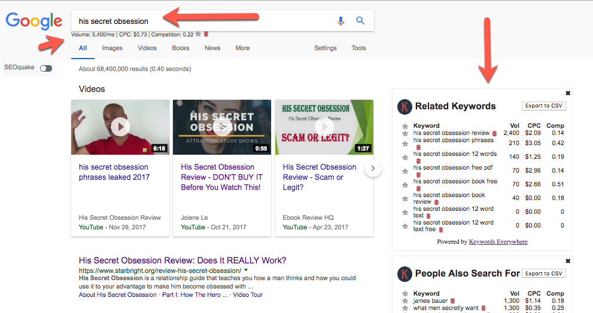
Task: Click the $2.09 CPC value
Action: [x=533, y=133]
